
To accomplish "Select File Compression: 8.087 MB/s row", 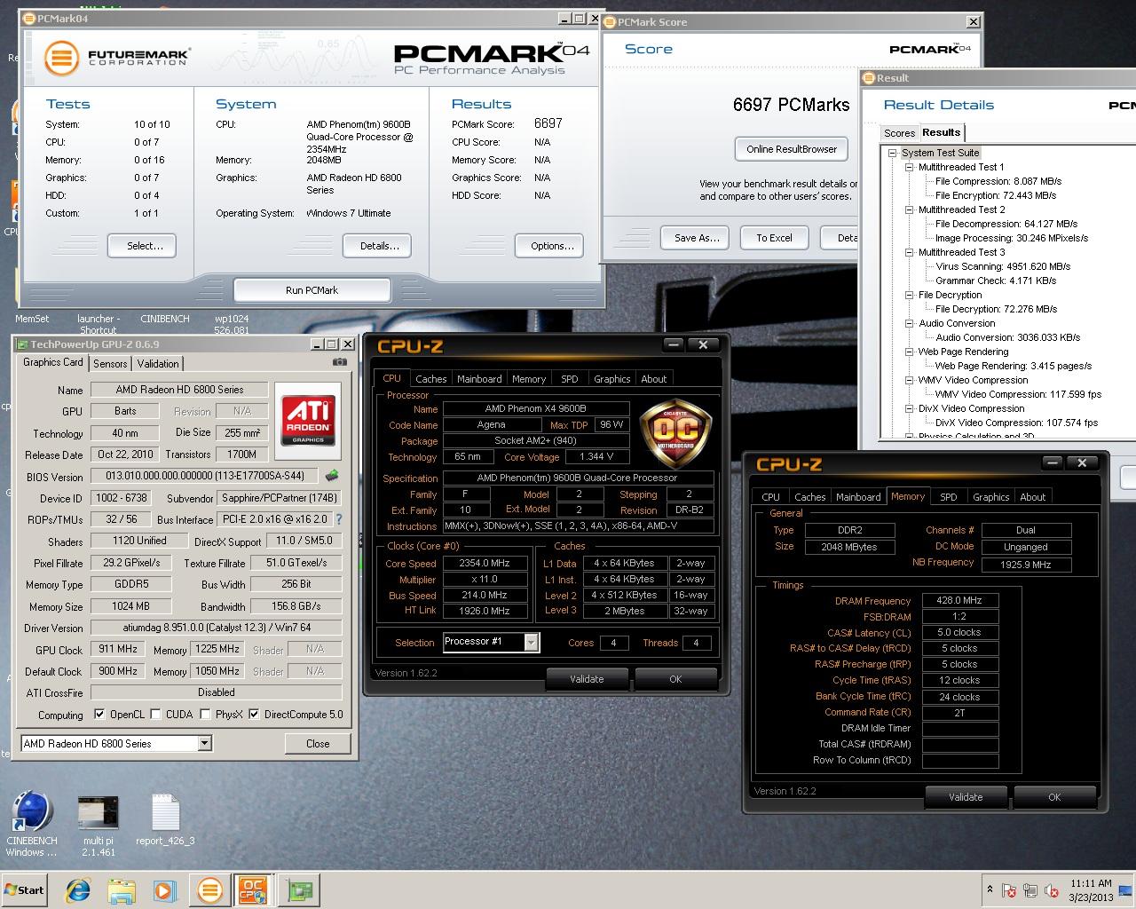I will click(x=998, y=181).
